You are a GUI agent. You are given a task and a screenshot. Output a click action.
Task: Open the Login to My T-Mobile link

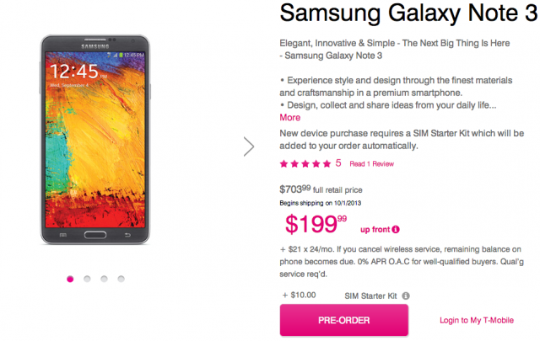tap(476, 320)
